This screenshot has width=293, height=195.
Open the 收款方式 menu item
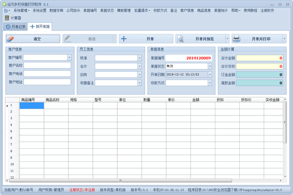tap(160, 10)
